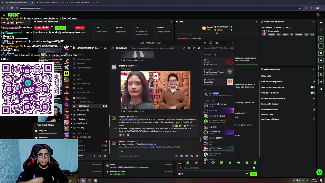Select the Spanish stream tag
This screenshot has height=183, width=325.
(x=271, y=34)
